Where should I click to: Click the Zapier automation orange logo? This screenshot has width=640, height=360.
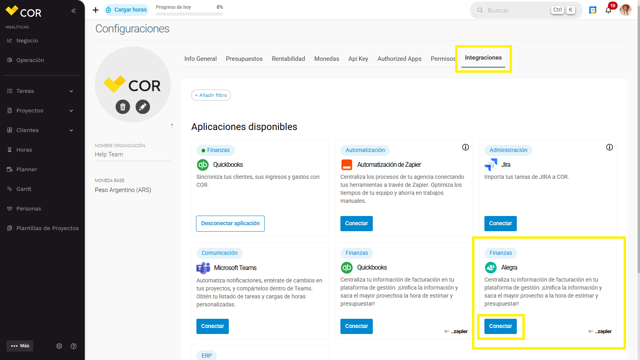[x=347, y=164]
